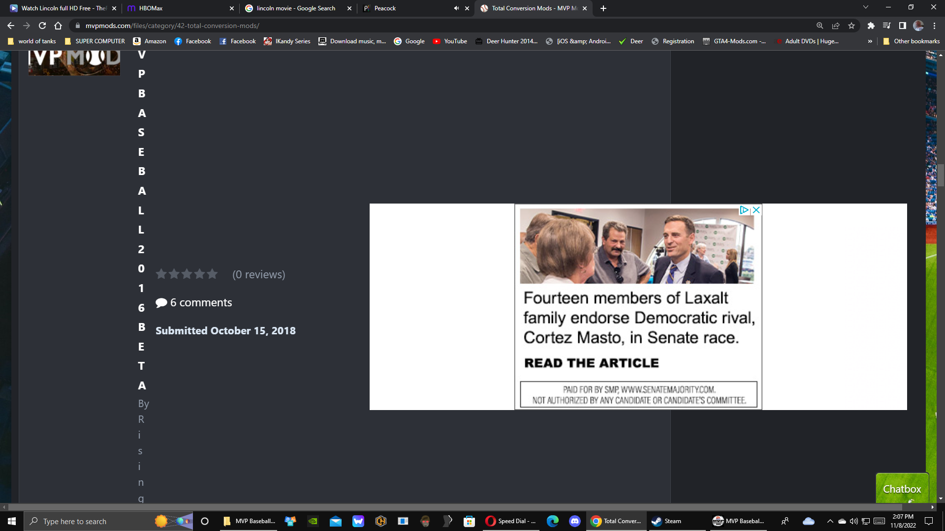945x531 pixels.
Task: Open the YouTube bookmark
Action: click(x=450, y=41)
